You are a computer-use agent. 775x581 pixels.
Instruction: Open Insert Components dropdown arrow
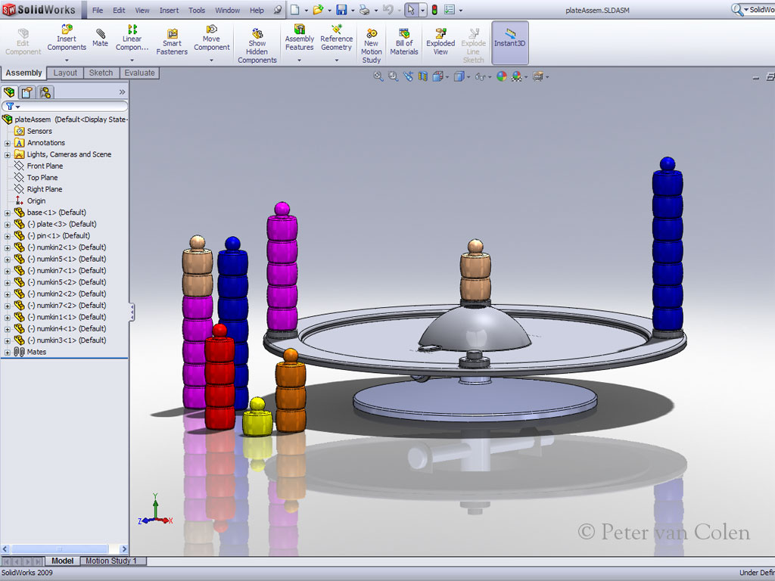click(x=67, y=61)
